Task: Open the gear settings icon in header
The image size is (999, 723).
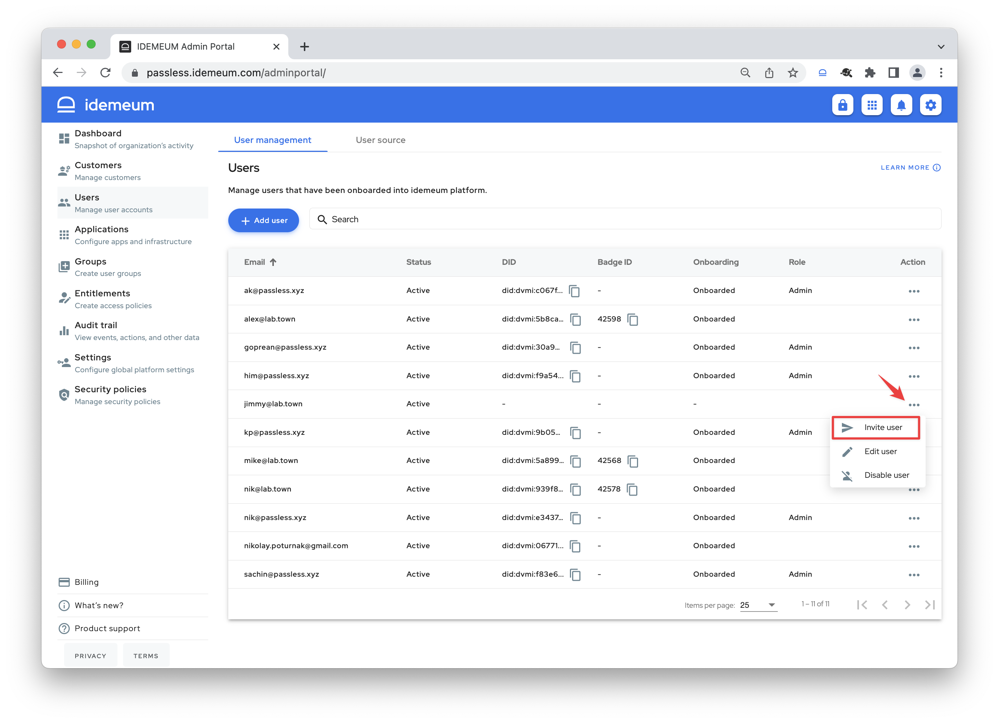Action: click(x=930, y=105)
